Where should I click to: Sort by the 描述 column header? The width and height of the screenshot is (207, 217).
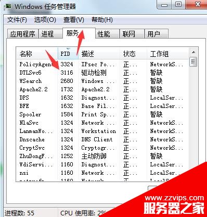(x=99, y=54)
